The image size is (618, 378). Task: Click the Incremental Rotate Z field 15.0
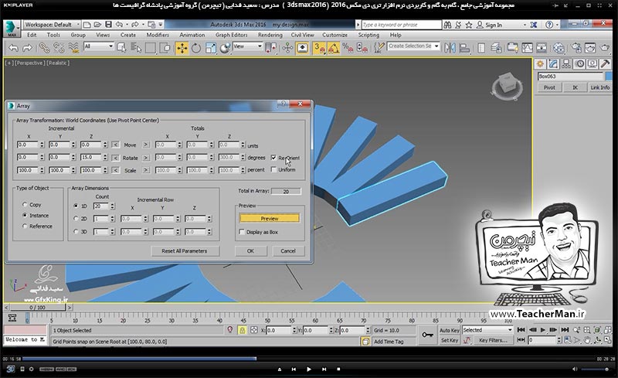(x=90, y=158)
